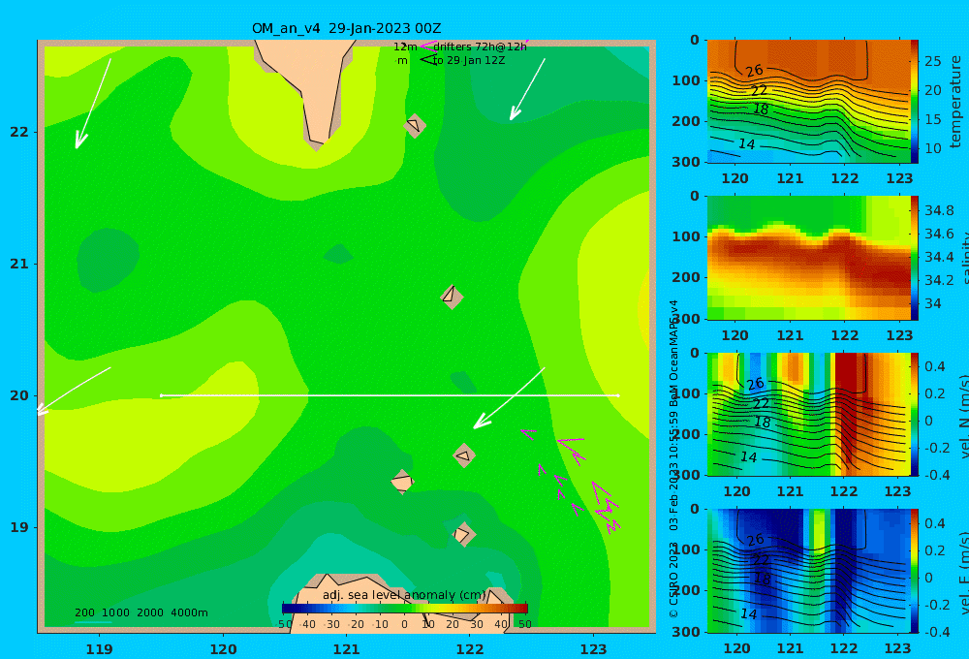Click the 'temperature' axis label

coord(955,102)
